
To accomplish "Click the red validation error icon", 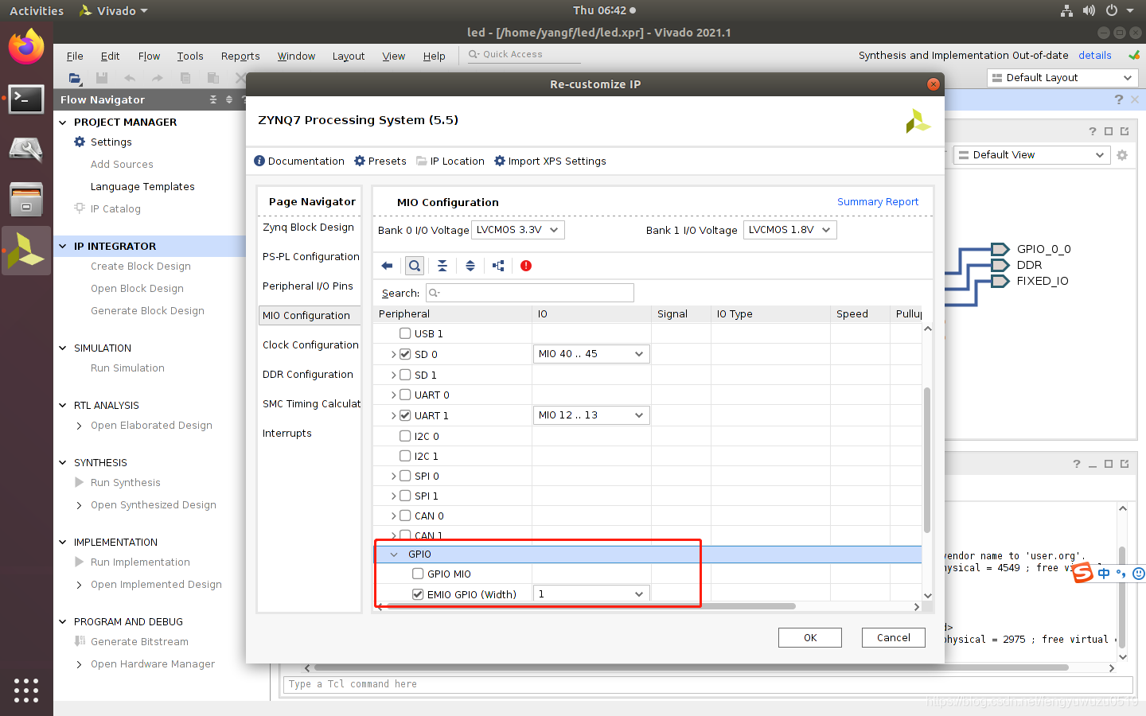I will (x=525, y=265).
